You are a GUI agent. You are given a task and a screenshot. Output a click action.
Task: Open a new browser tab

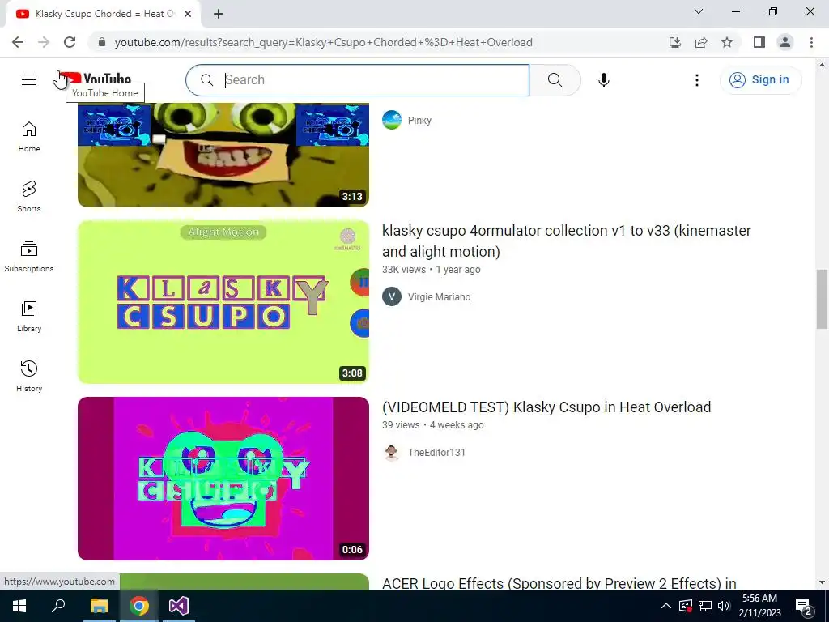pos(219,14)
